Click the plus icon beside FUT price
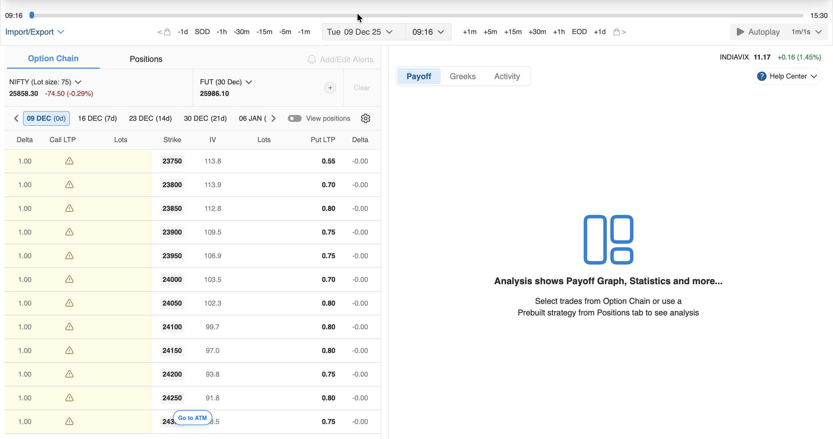The width and height of the screenshot is (833, 439). click(x=330, y=88)
